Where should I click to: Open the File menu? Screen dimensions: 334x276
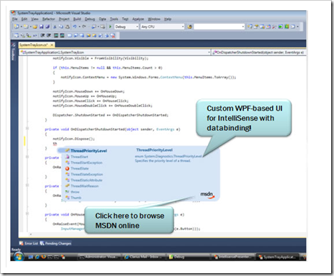click(x=14, y=19)
